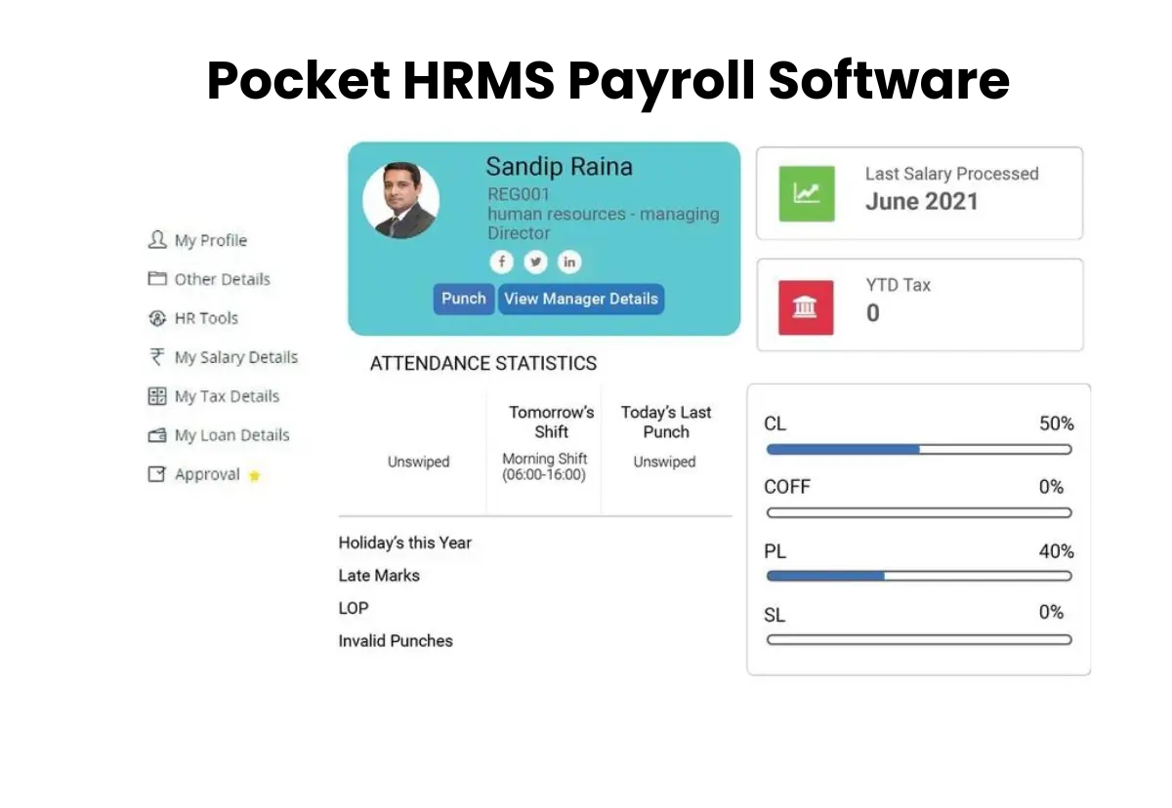Click Holiday's this Year
Viewport: 1172px width, 808px height.
click(x=405, y=543)
